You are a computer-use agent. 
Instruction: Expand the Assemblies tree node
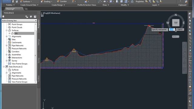tap(7, 54)
